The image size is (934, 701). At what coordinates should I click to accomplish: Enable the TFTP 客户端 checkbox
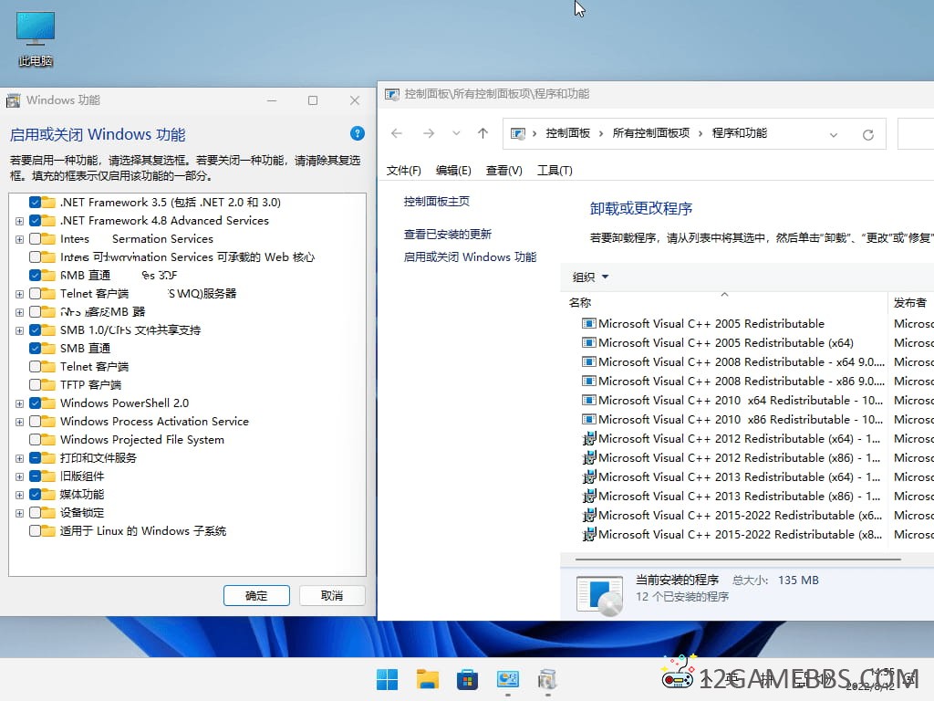[35, 384]
